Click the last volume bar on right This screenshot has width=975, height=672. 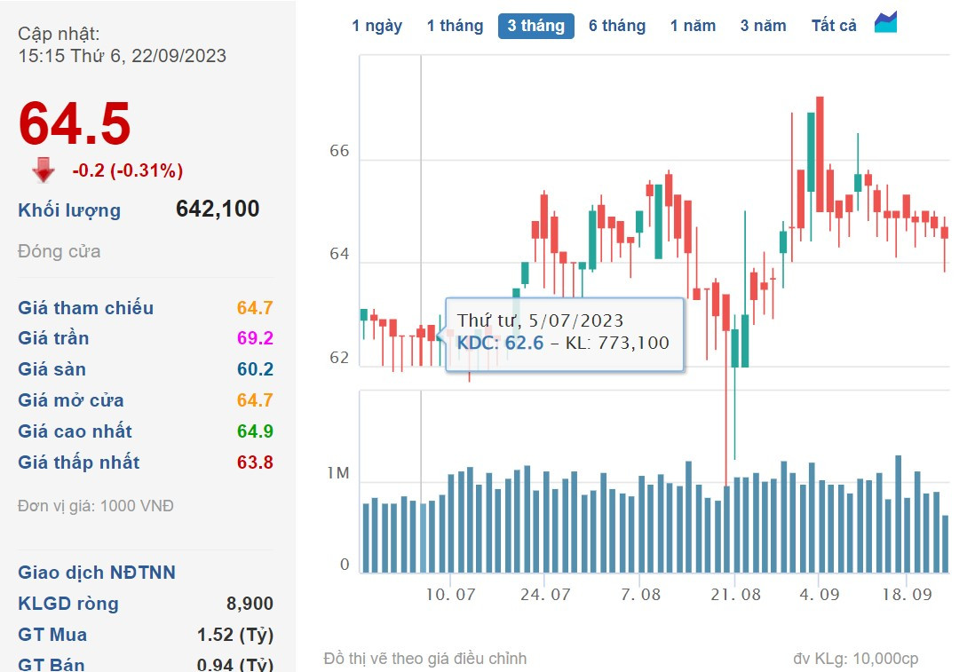(x=945, y=543)
